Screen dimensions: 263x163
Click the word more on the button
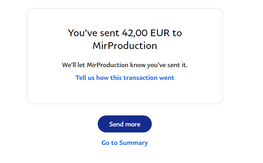133,124
